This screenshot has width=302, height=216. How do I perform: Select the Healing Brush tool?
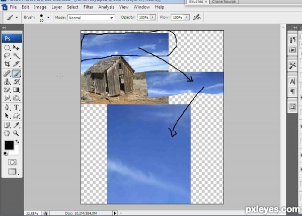7,74
